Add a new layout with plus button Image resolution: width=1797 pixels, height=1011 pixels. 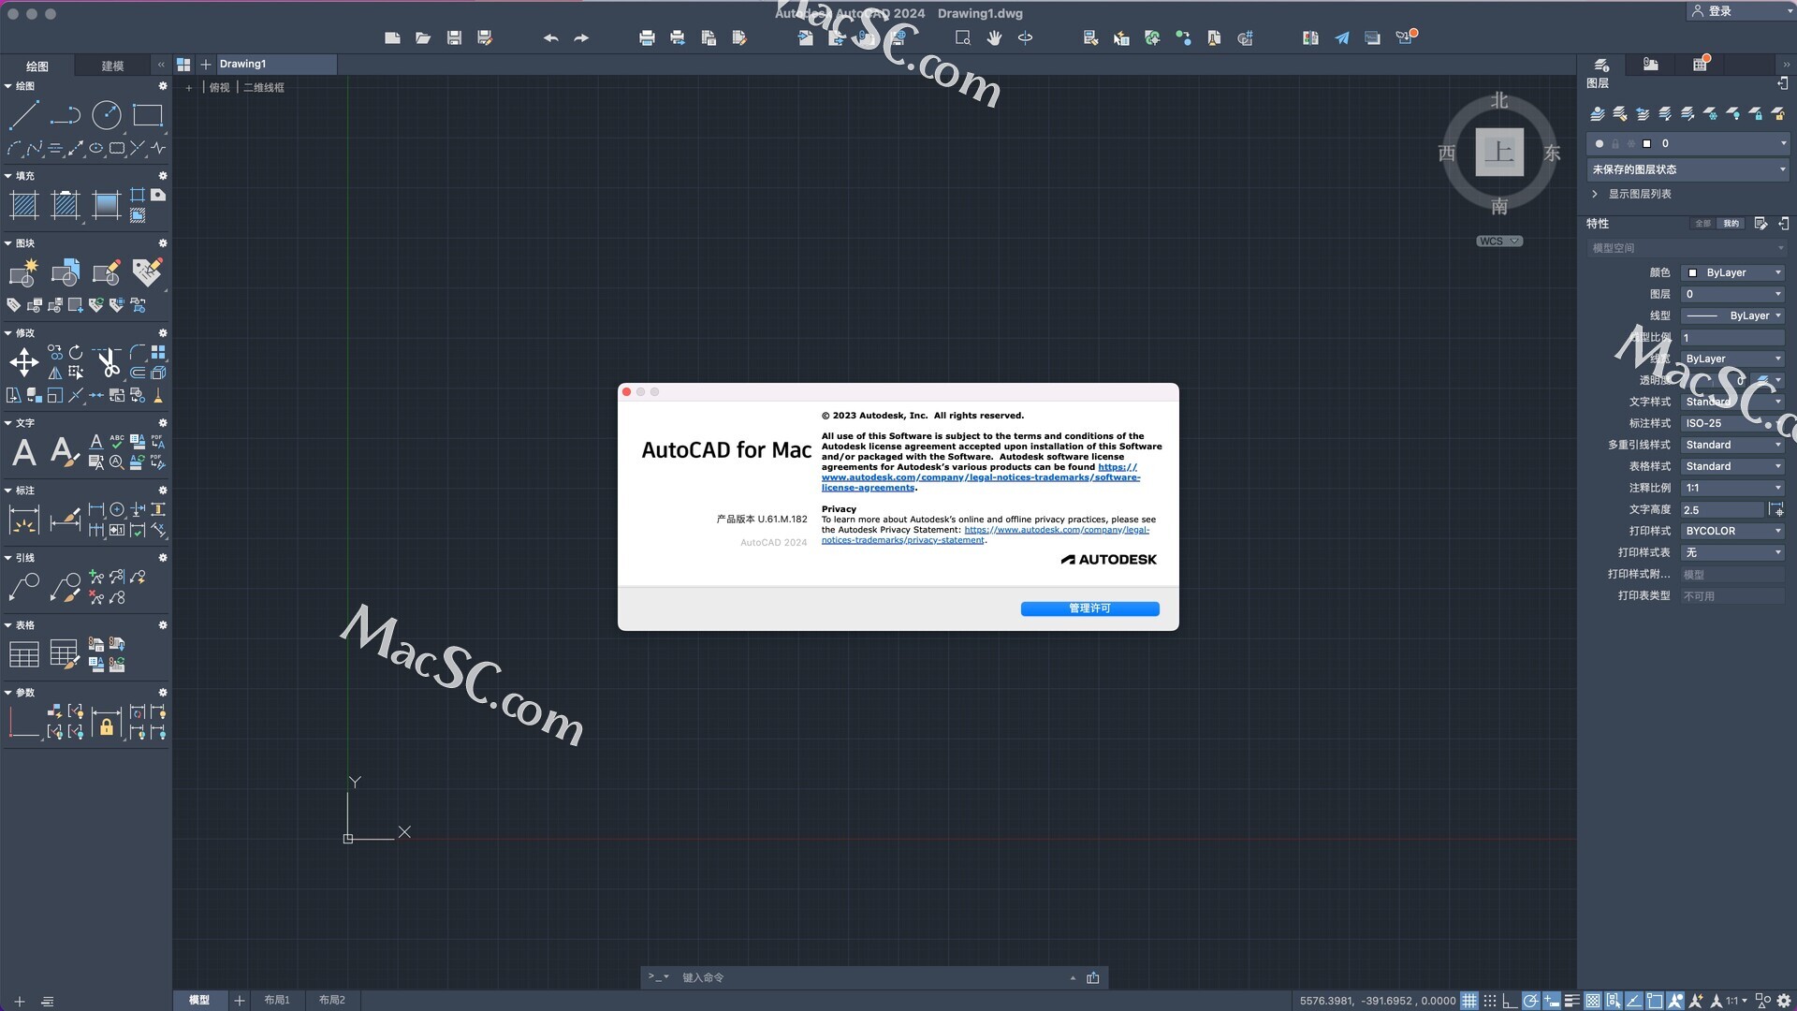click(x=240, y=1001)
